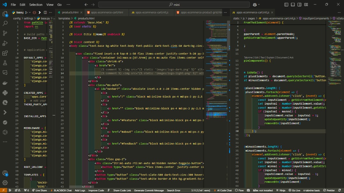
Task: Open the Run and Debug view
Action: point(5,43)
